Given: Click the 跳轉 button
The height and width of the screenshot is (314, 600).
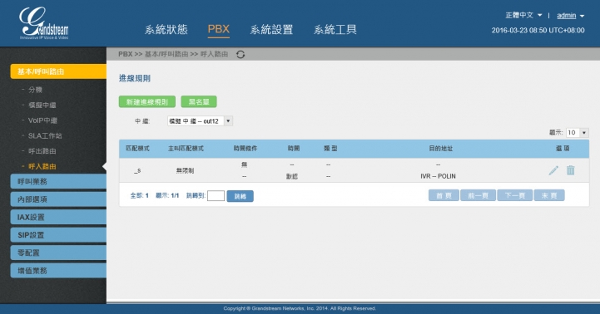Looking at the screenshot, I should click(x=240, y=196).
